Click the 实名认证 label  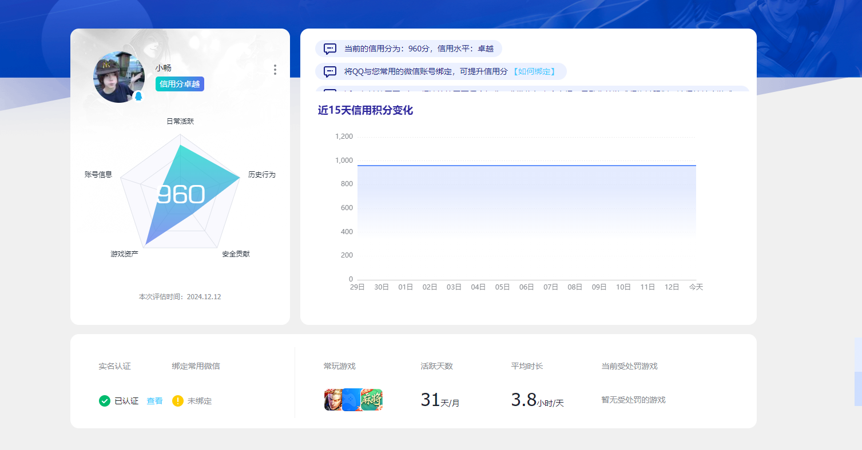pyautogui.click(x=114, y=366)
